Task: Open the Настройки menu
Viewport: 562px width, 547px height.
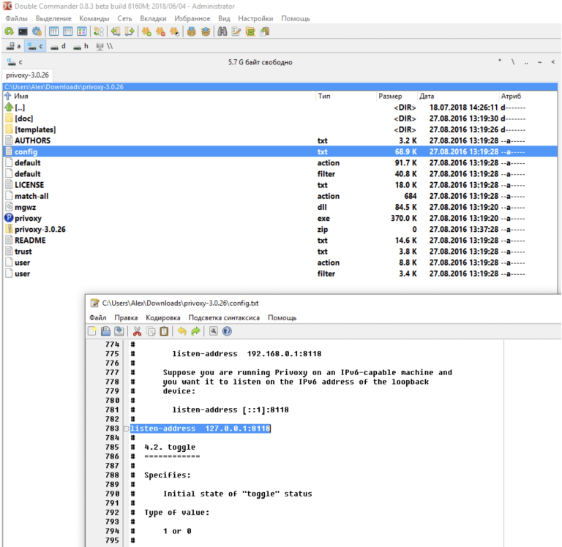Action: [x=255, y=18]
